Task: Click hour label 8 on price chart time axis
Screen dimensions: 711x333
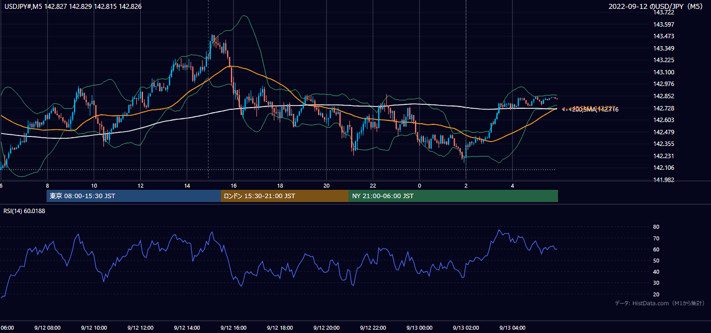Action: (47, 185)
